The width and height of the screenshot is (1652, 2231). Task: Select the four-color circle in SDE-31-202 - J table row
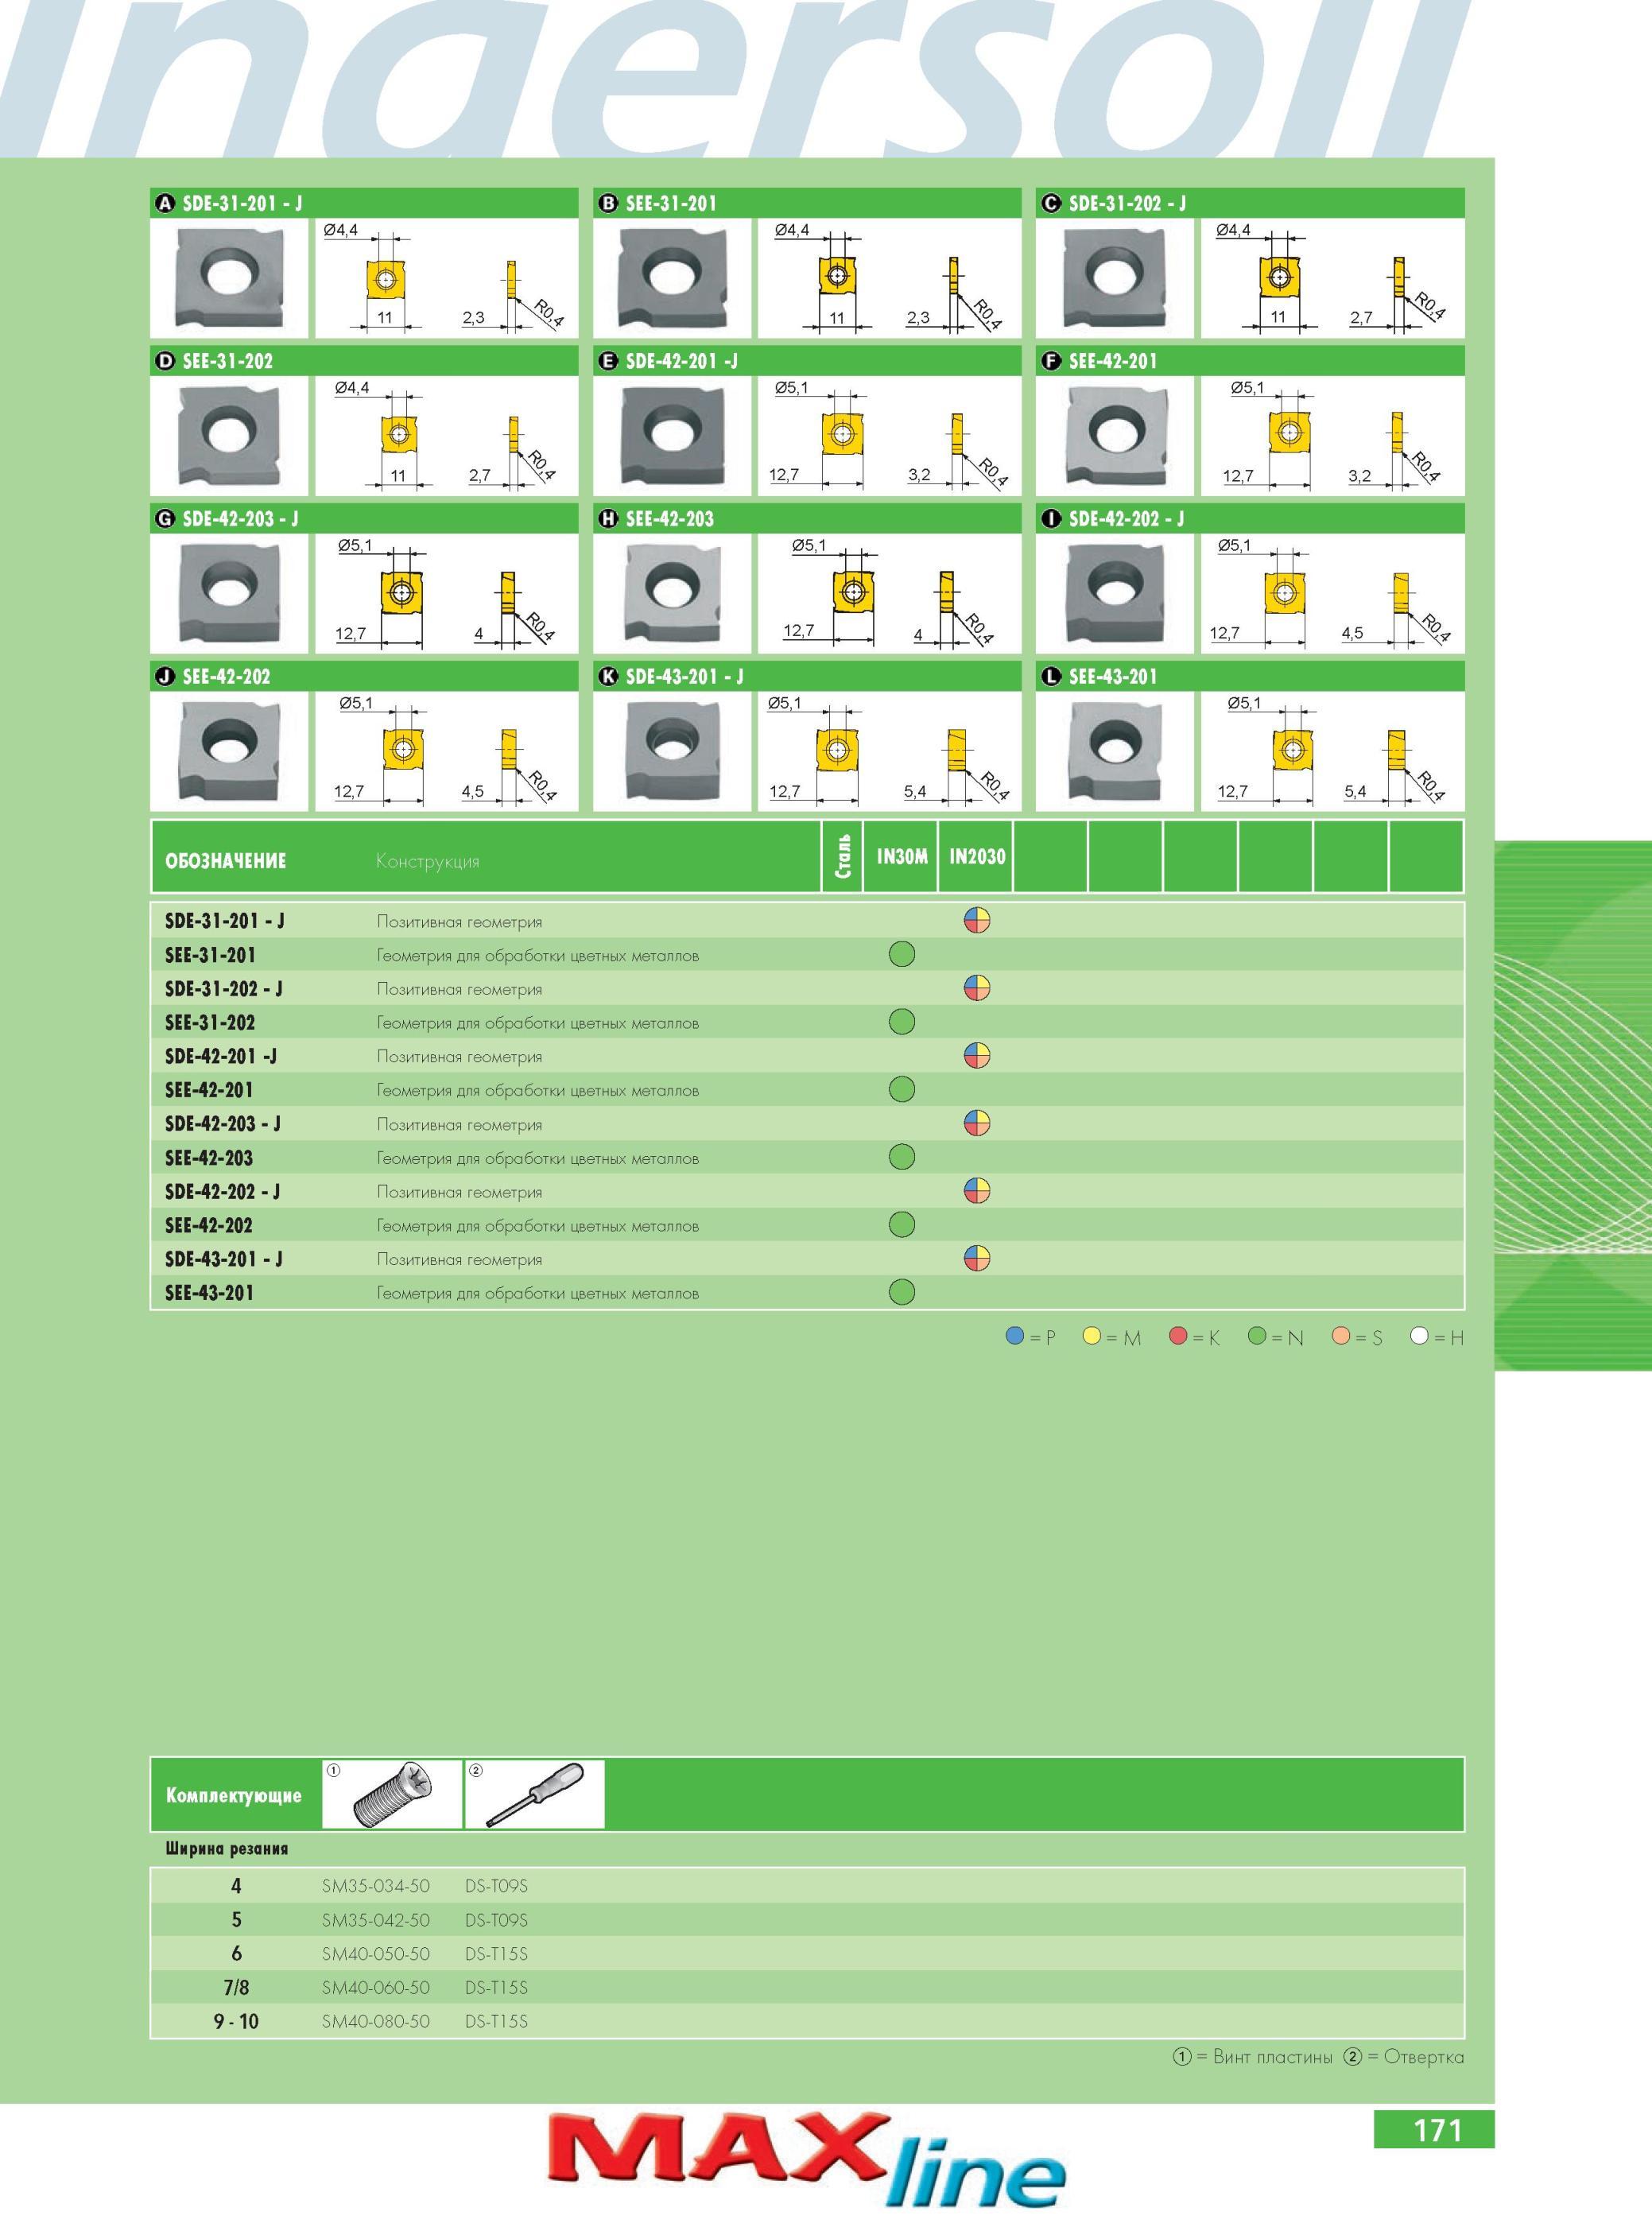[x=977, y=989]
